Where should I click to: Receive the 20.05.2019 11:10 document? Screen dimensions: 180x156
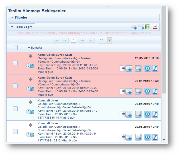[x=129, y=68]
